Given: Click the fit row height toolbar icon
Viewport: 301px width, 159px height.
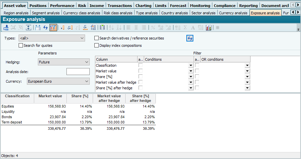Looking at the screenshot, I should (29, 28).
